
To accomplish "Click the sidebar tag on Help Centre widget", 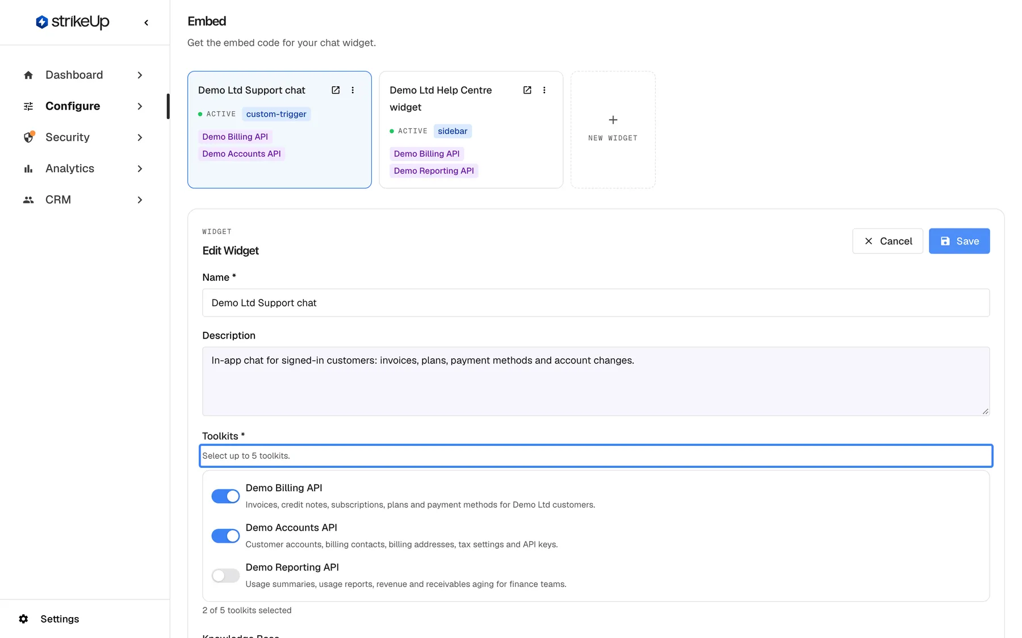I will pyautogui.click(x=453, y=131).
